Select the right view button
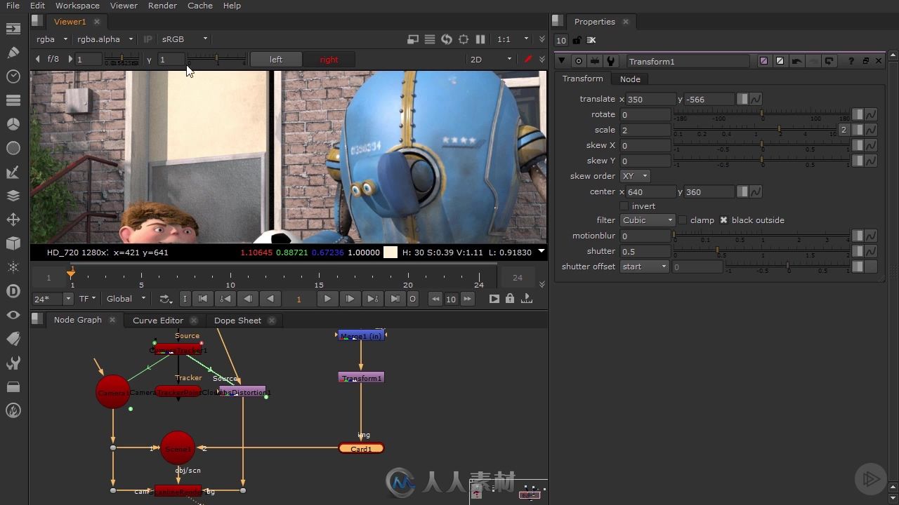This screenshot has height=505, width=899. [x=329, y=60]
